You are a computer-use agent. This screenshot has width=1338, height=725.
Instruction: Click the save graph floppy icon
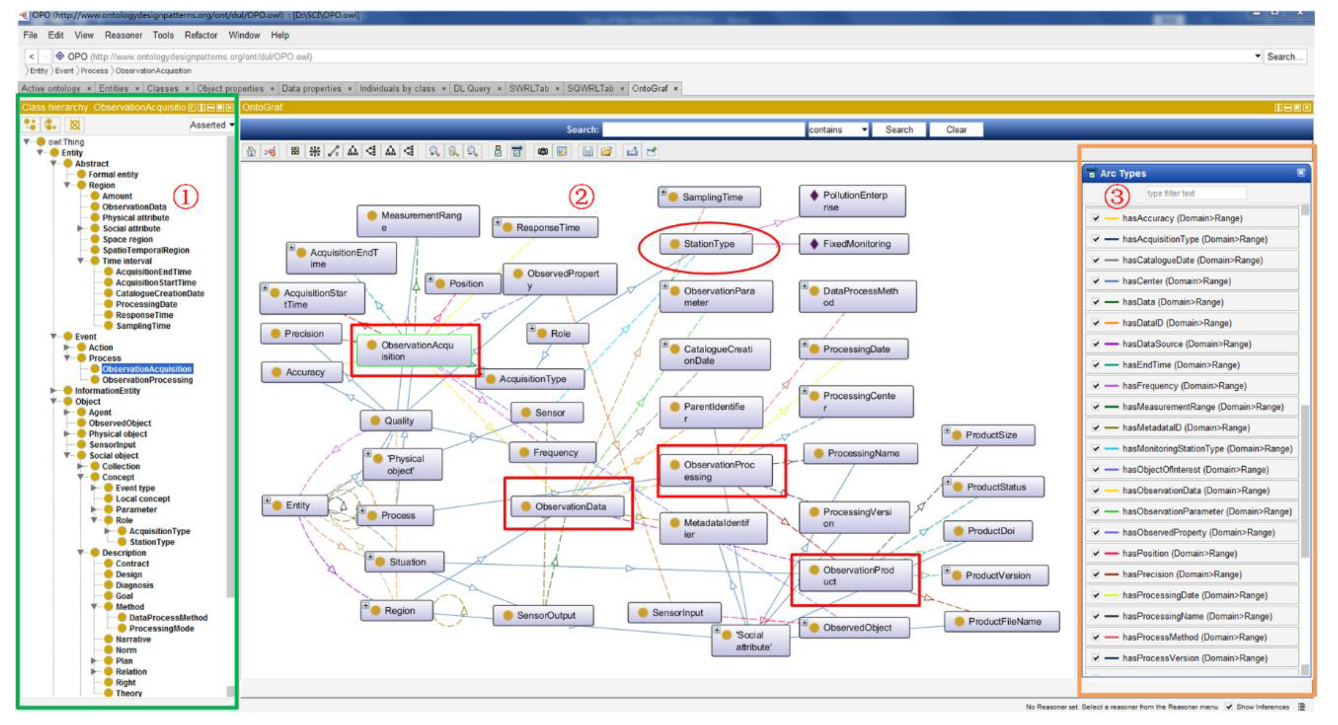point(587,152)
